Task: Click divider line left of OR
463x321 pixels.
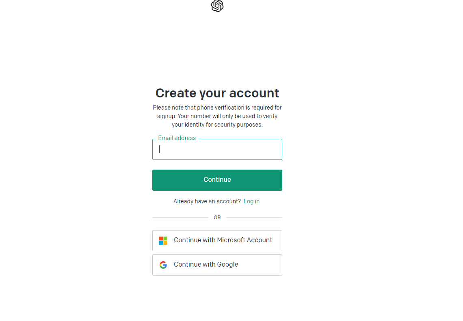Action: (x=180, y=218)
